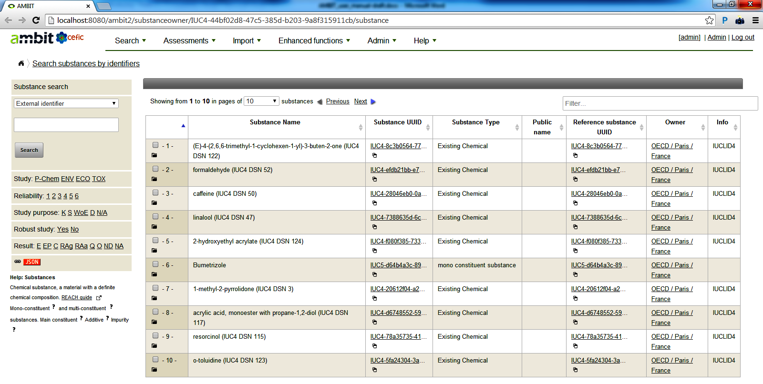Select Reliability 1 link
763x384 pixels.
(x=48, y=196)
